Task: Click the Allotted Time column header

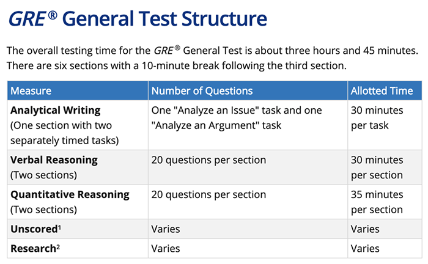Action: coord(382,91)
